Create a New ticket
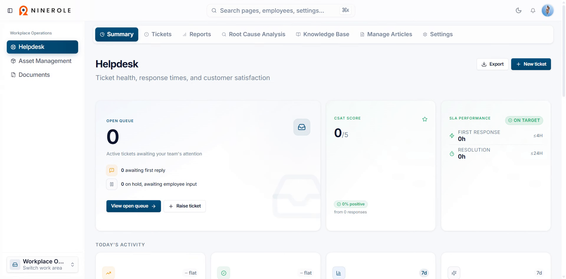 [531, 64]
